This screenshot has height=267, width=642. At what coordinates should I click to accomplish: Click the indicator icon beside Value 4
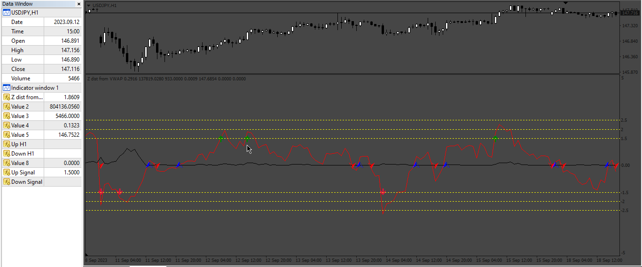(x=7, y=126)
